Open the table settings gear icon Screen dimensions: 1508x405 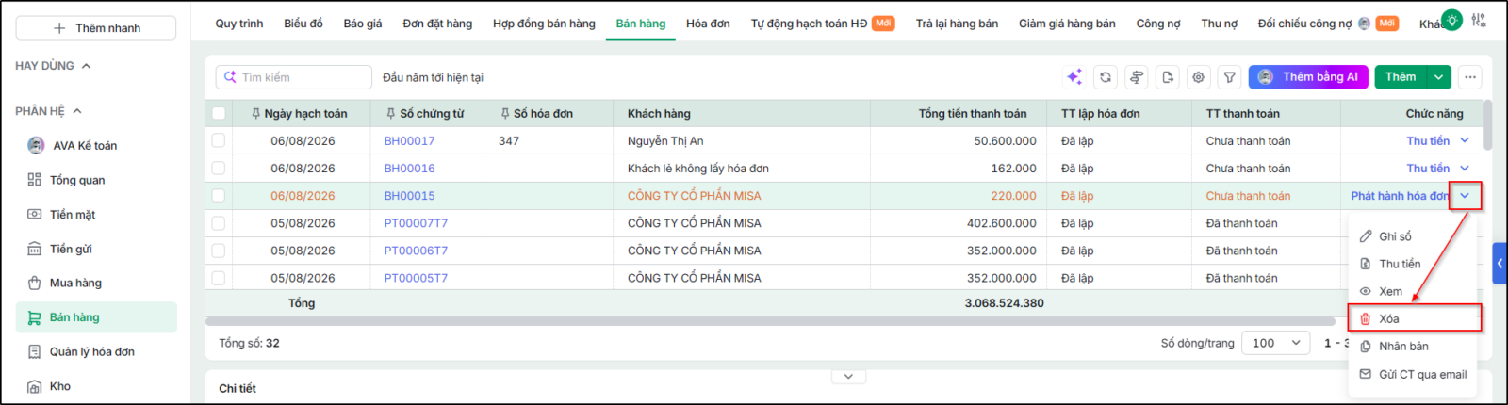tap(1199, 77)
